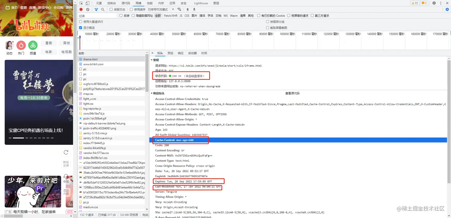Click the refresh icon beside the feed

click(66, 152)
